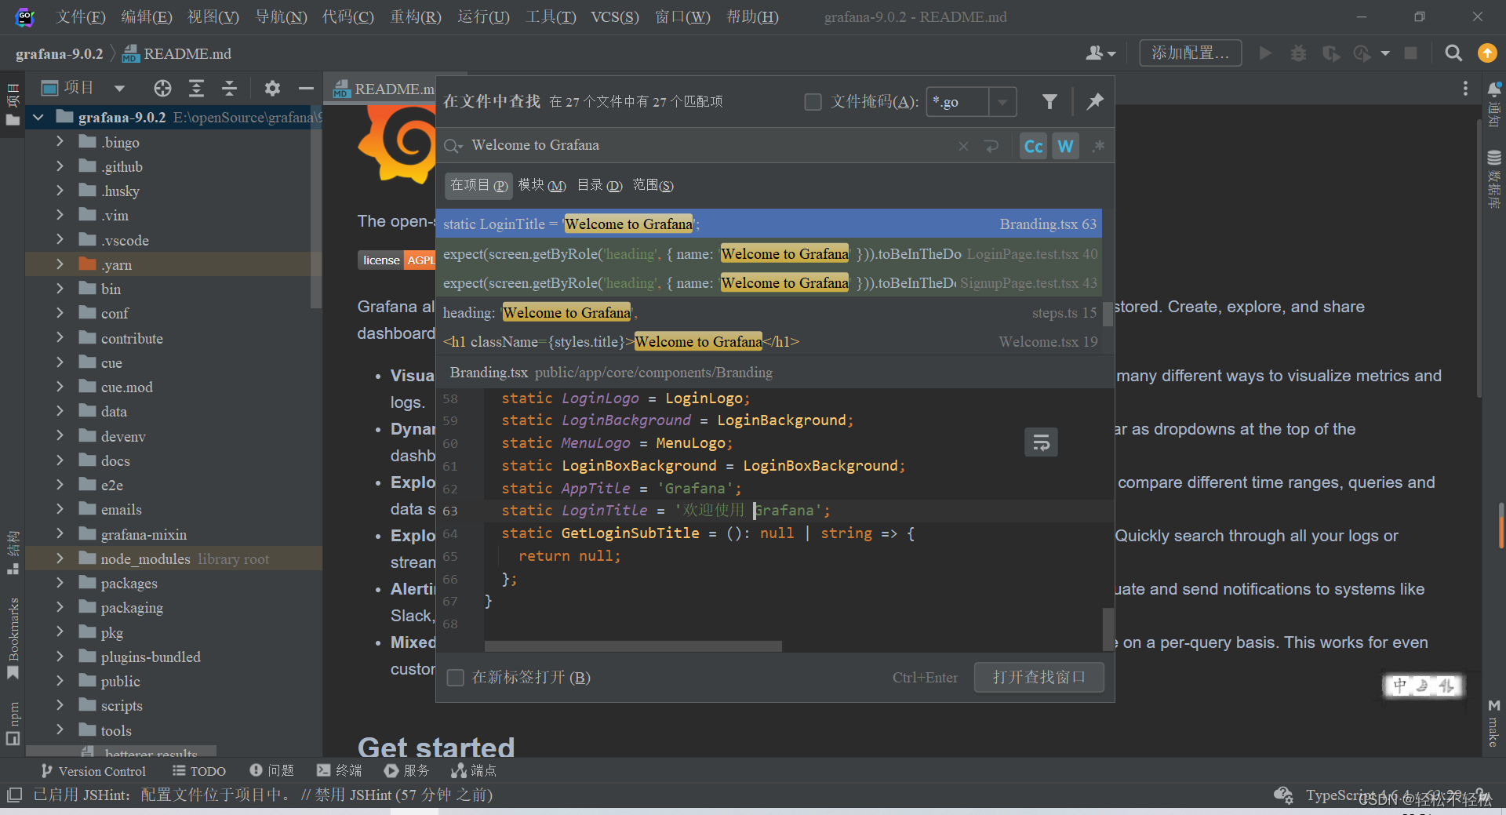Select 范围(S) scope tab
Viewport: 1506px width, 815px height.
[653, 185]
